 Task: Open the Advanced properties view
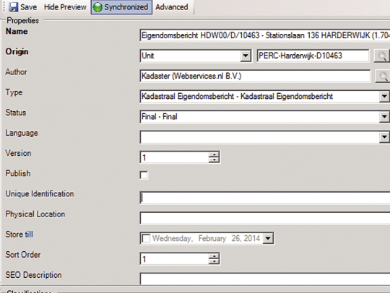(172, 7)
